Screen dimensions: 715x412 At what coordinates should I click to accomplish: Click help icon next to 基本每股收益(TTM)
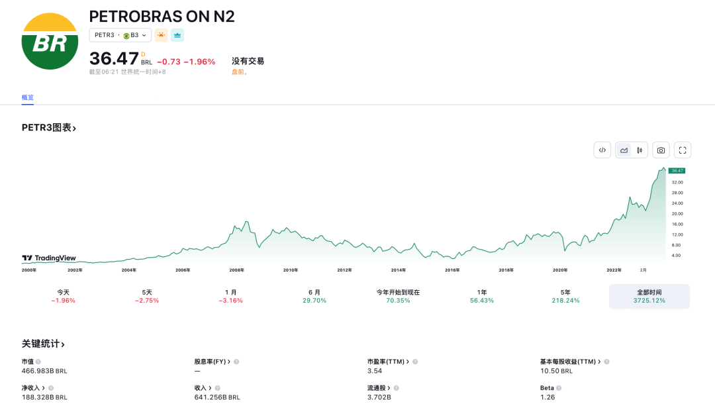pos(606,362)
